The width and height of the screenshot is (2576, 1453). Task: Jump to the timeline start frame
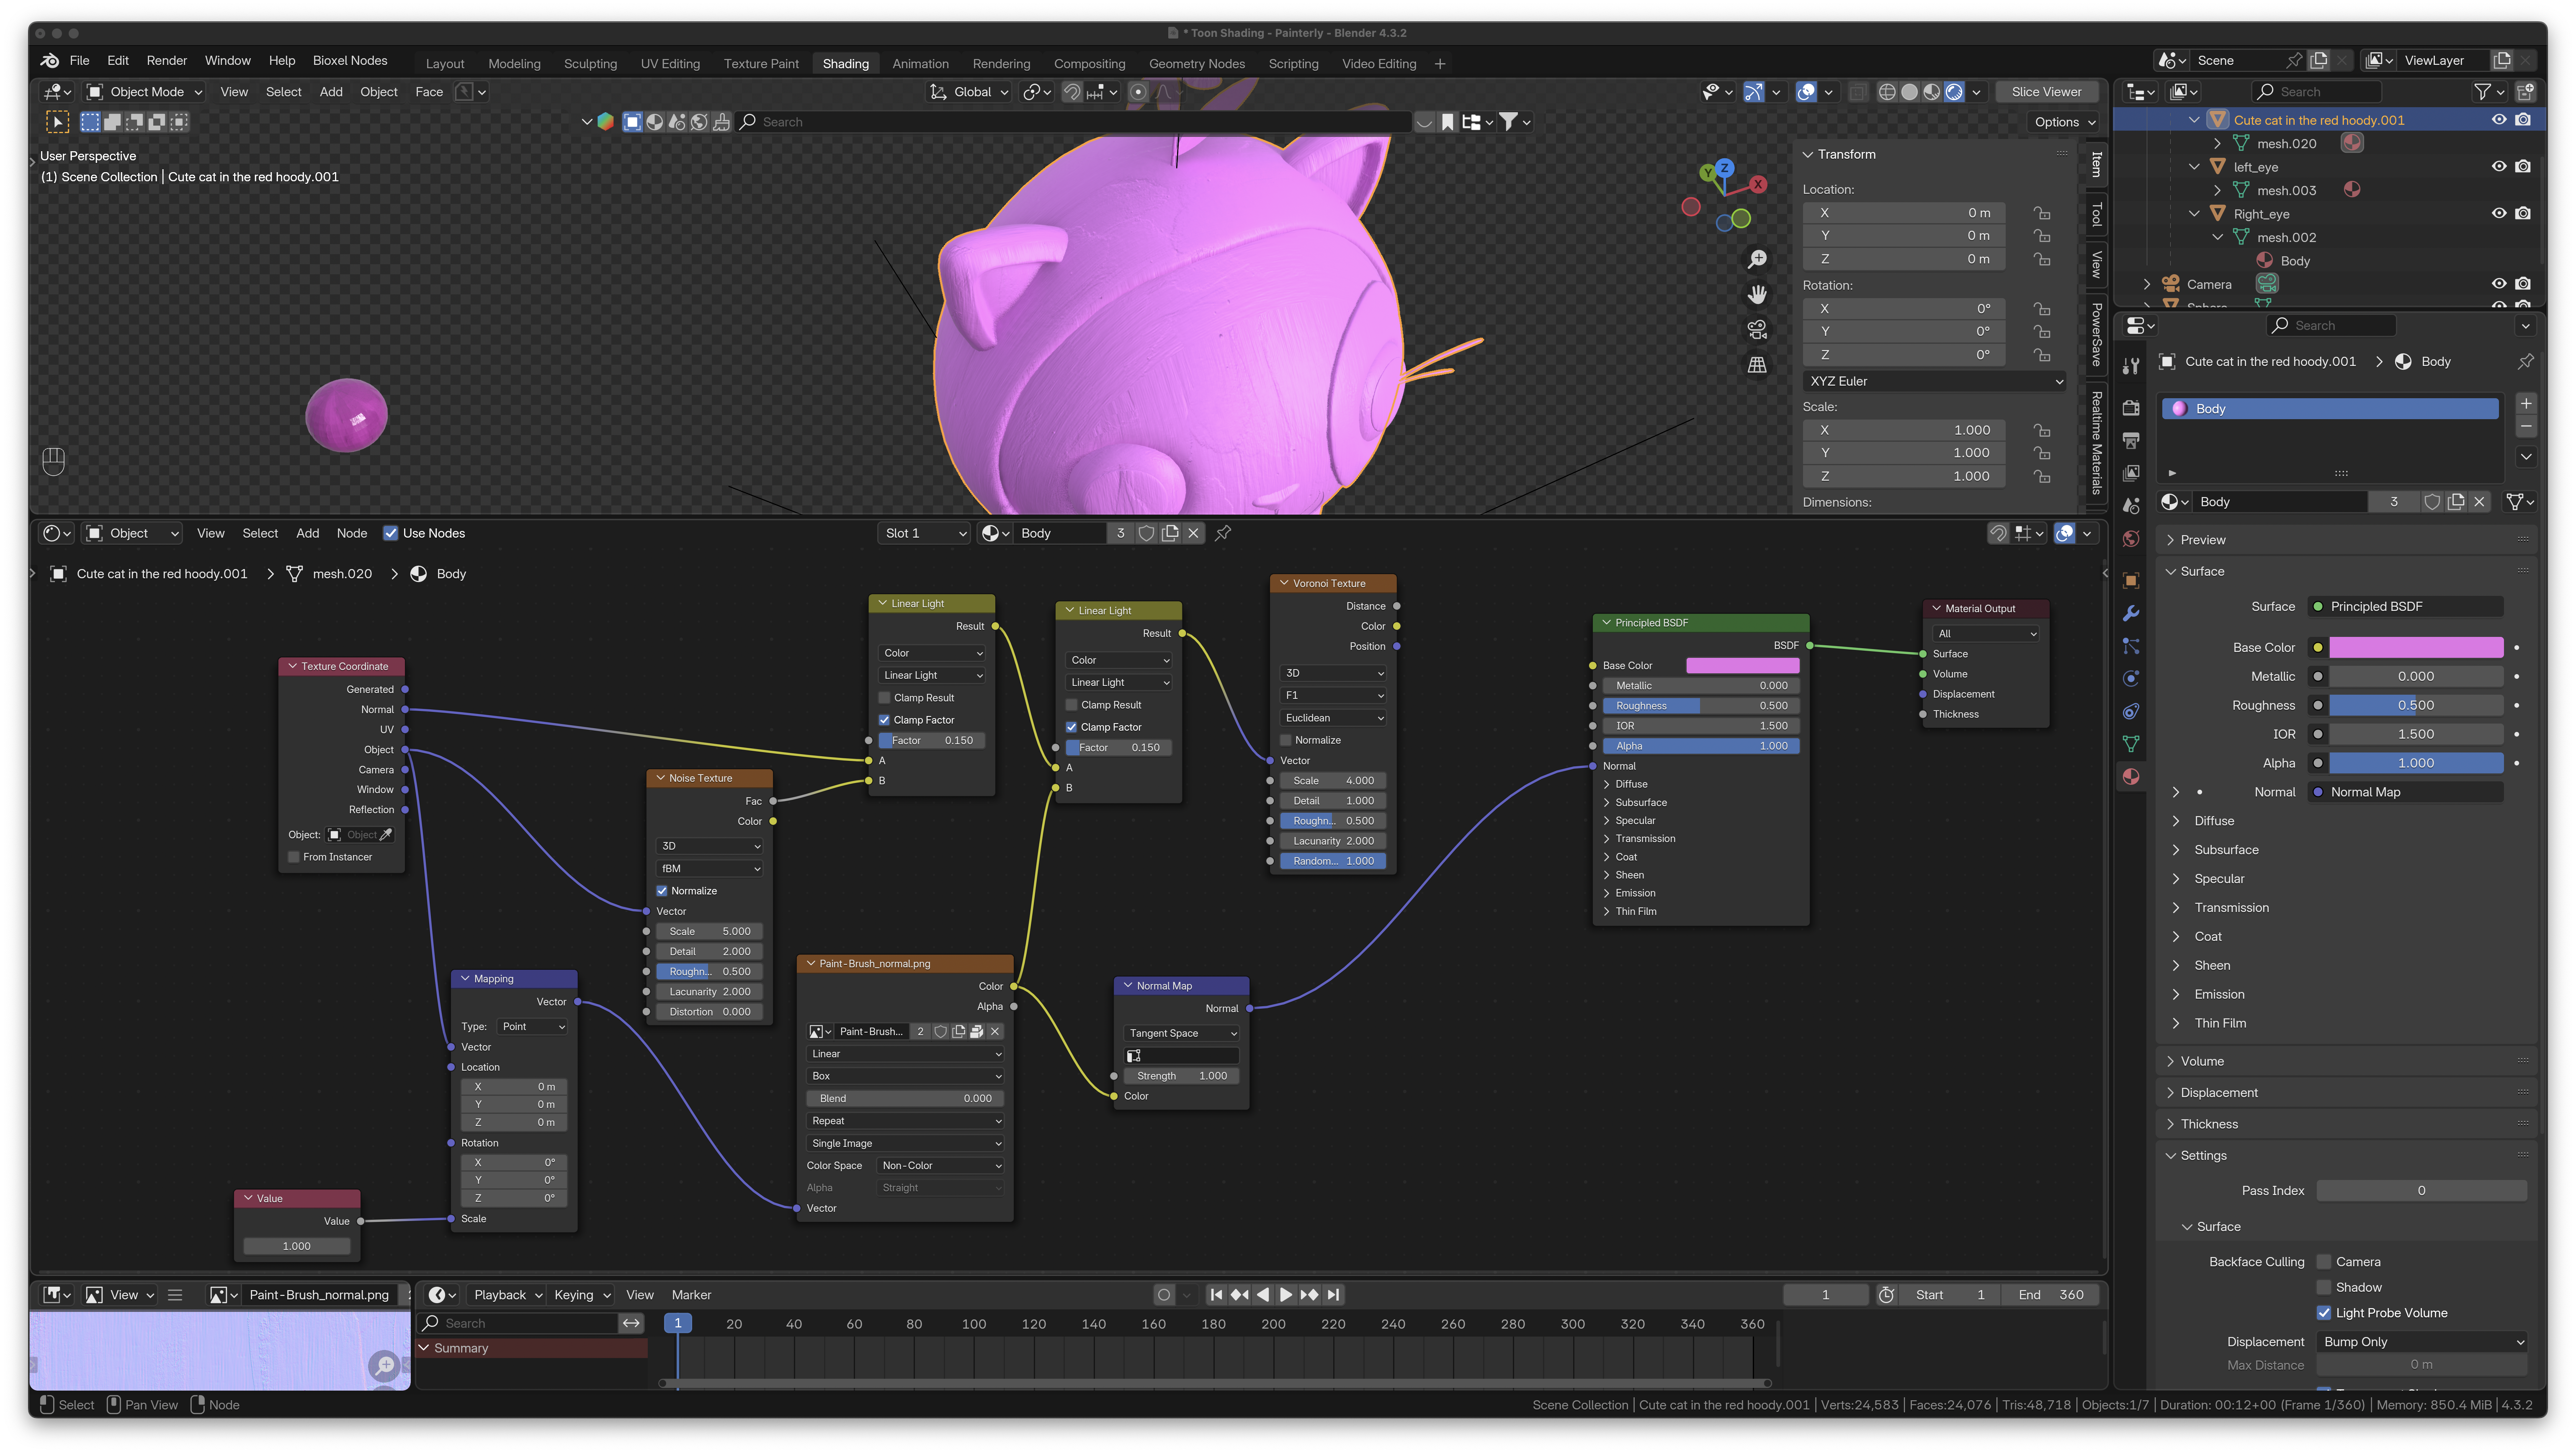click(1216, 1295)
